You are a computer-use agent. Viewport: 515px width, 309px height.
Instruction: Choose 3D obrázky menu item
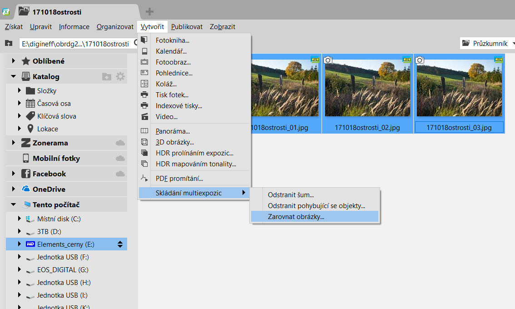click(x=194, y=142)
